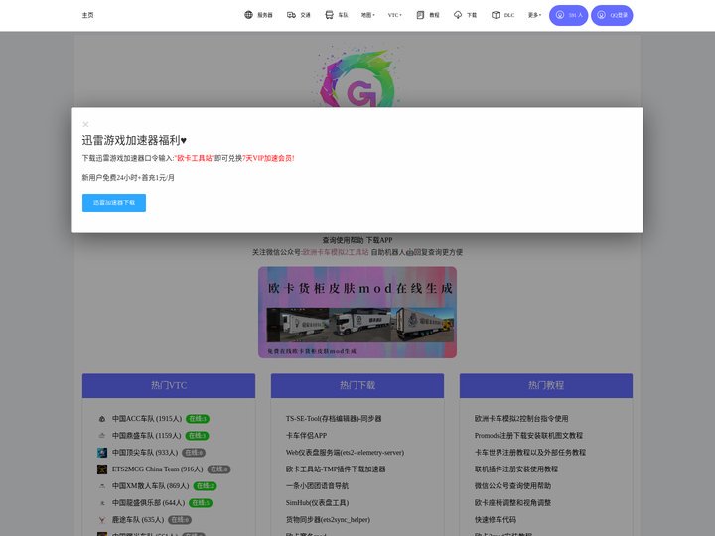This screenshot has width=715, height=536.
Task: Open 卡车世界注册教程以及外部任务教程 tutorial
Action: point(530,453)
